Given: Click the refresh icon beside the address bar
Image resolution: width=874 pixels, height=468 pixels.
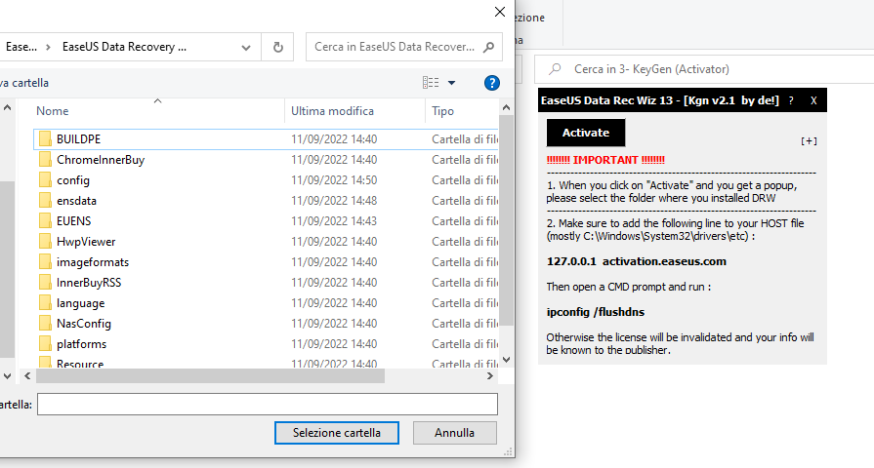Looking at the screenshot, I should [x=277, y=48].
